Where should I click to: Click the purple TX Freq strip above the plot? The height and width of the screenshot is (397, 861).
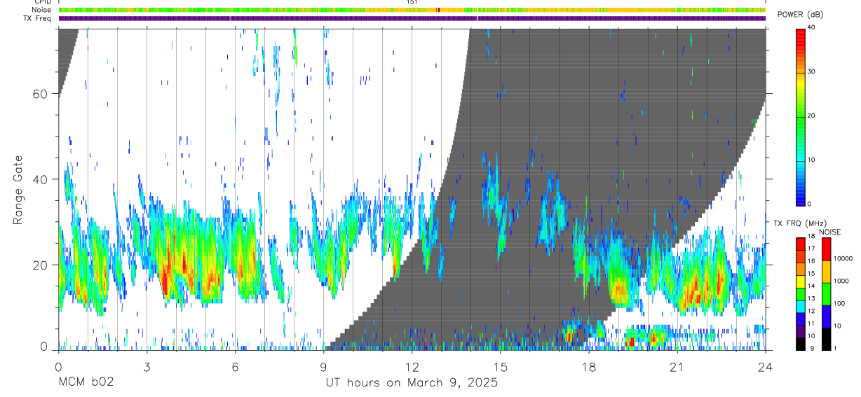tap(412, 18)
